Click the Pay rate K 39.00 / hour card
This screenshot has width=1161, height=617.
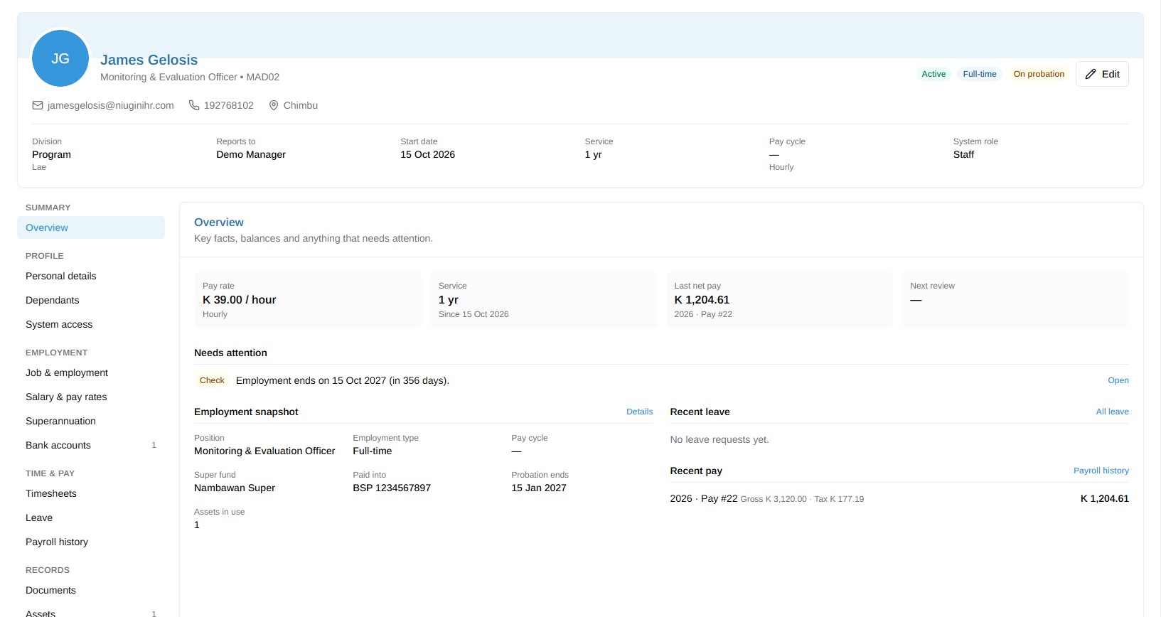click(308, 299)
